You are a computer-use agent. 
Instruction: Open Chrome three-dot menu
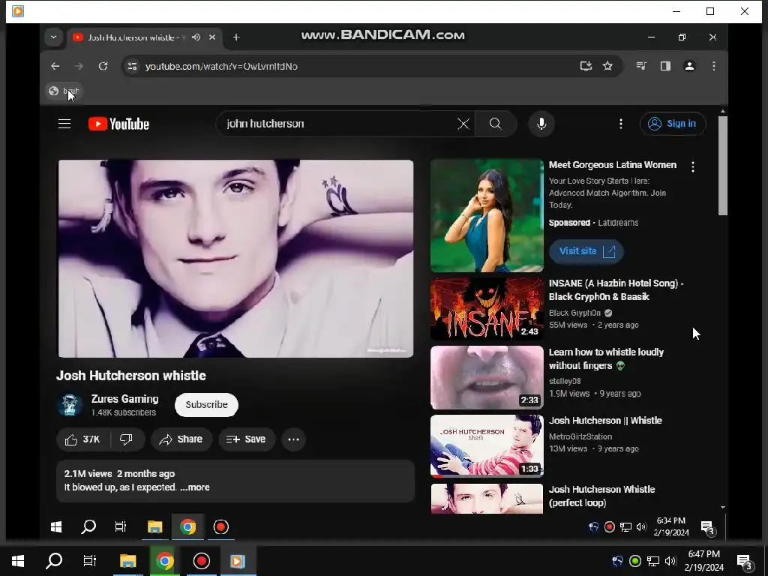714,66
